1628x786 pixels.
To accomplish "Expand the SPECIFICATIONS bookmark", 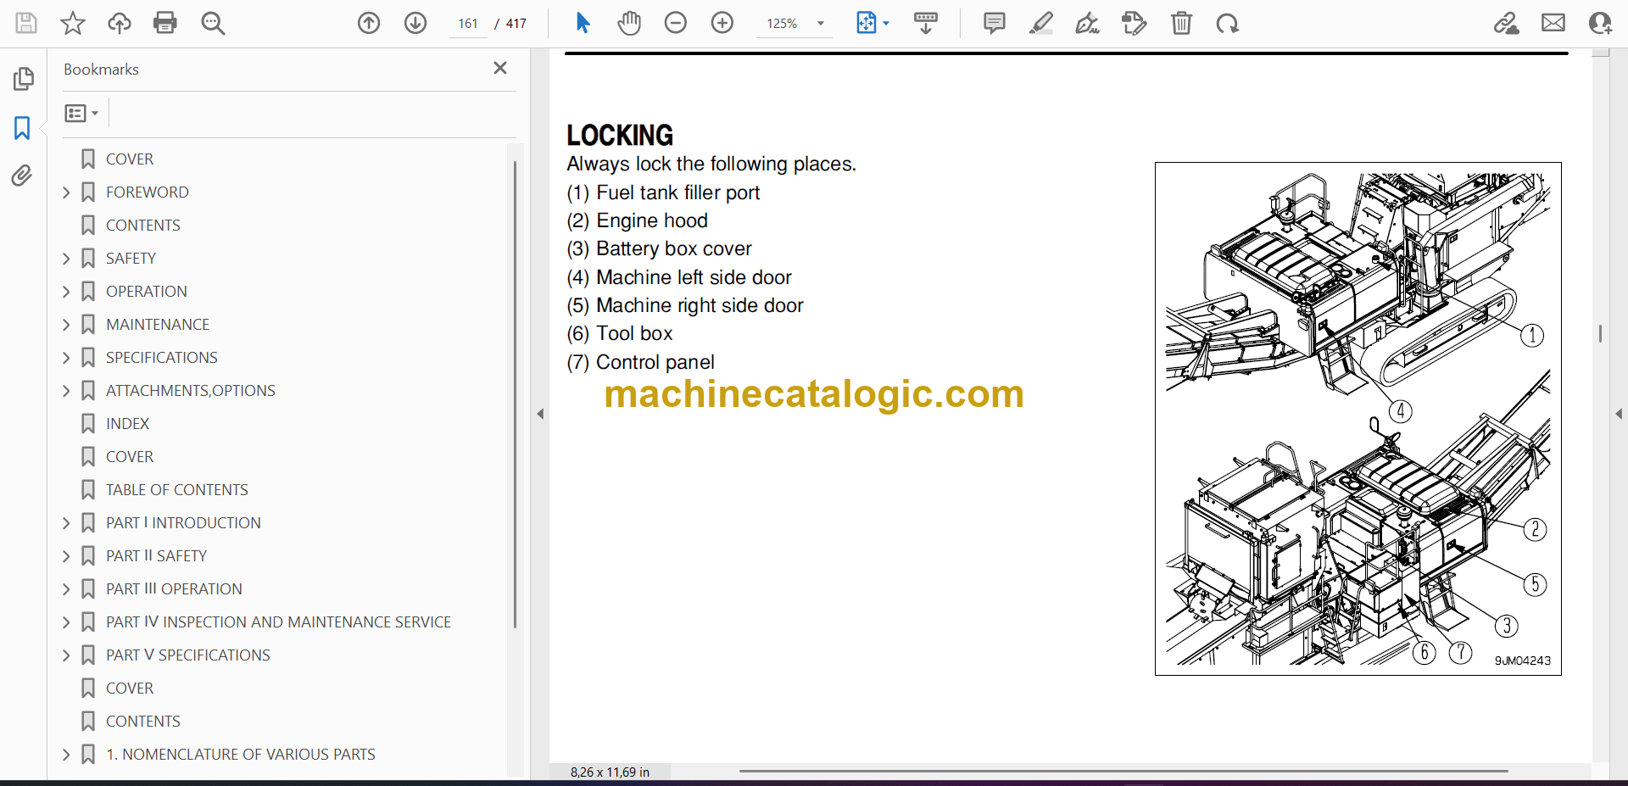I will [67, 358].
